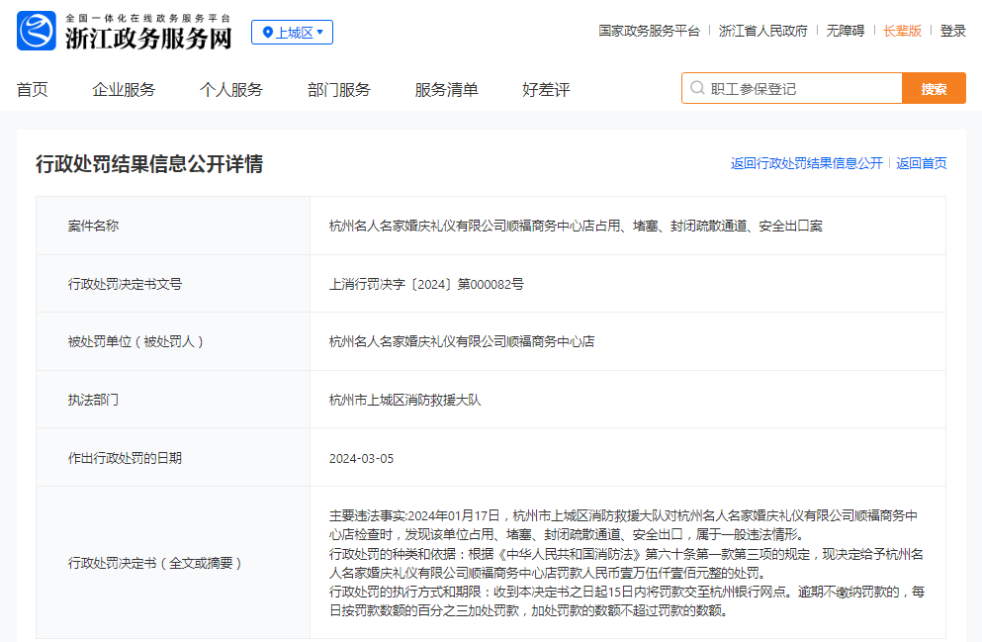Switch to 长辈版 senior mode
The image size is (982, 642).
(x=903, y=31)
